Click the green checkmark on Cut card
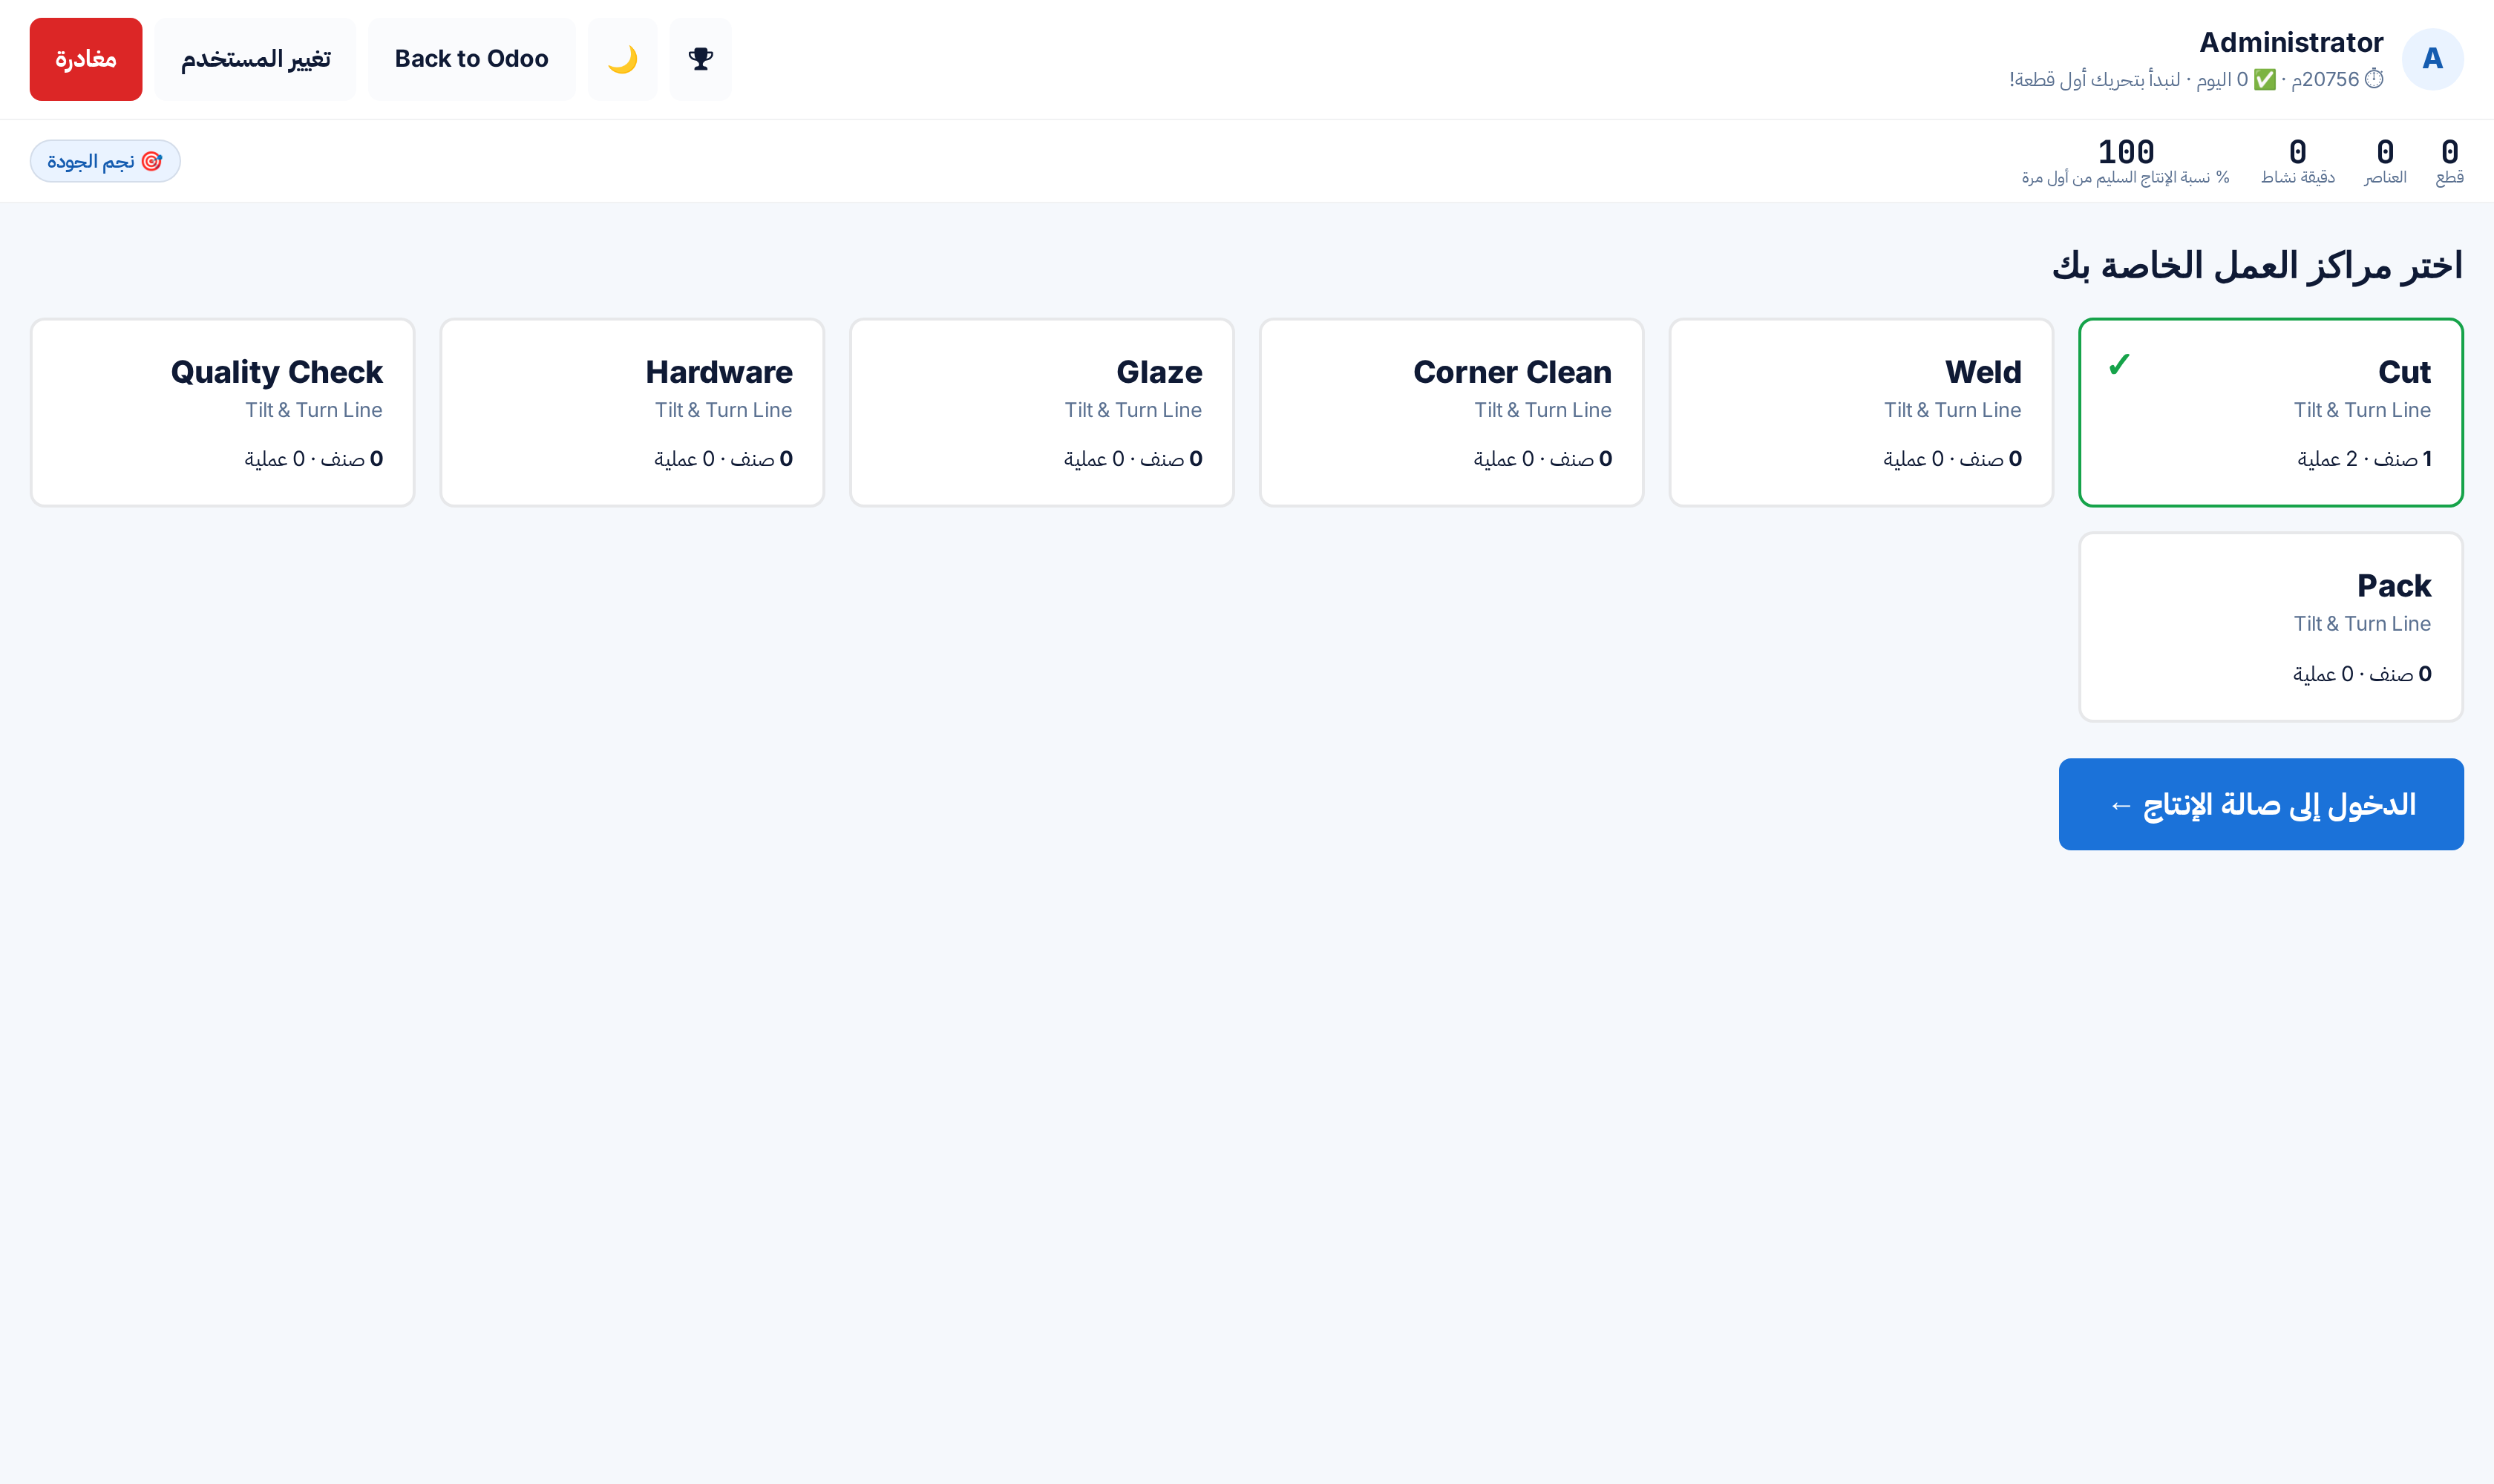Viewport: 2494px width, 1484px height. (2119, 365)
